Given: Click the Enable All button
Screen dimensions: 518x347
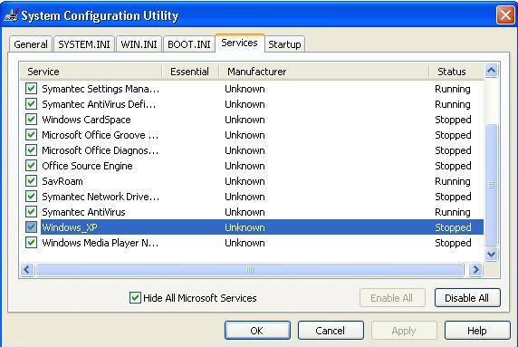Looking at the screenshot, I should click(392, 298).
